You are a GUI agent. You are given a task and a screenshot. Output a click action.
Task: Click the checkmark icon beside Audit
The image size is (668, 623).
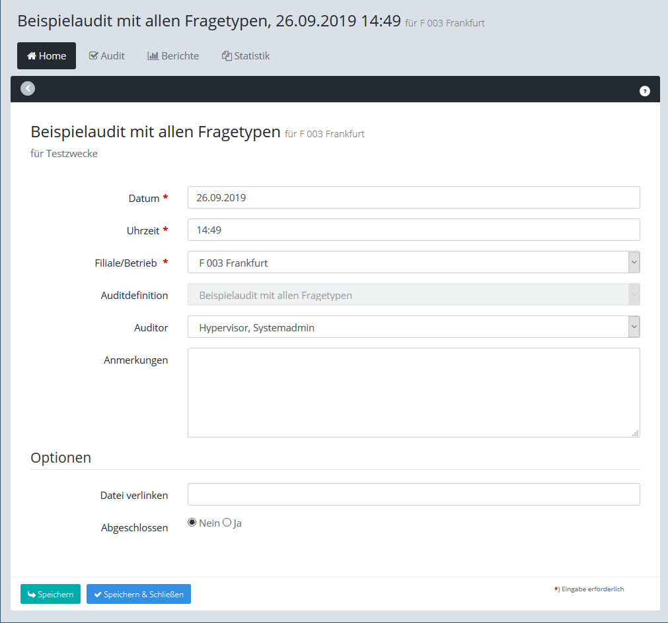pyautogui.click(x=93, y=56)
